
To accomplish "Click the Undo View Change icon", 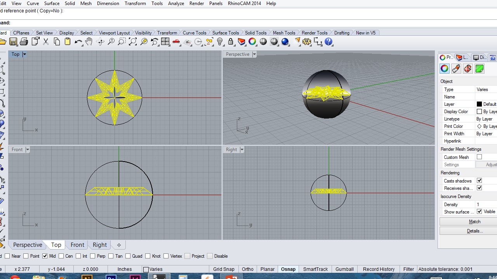I will 155,41.
